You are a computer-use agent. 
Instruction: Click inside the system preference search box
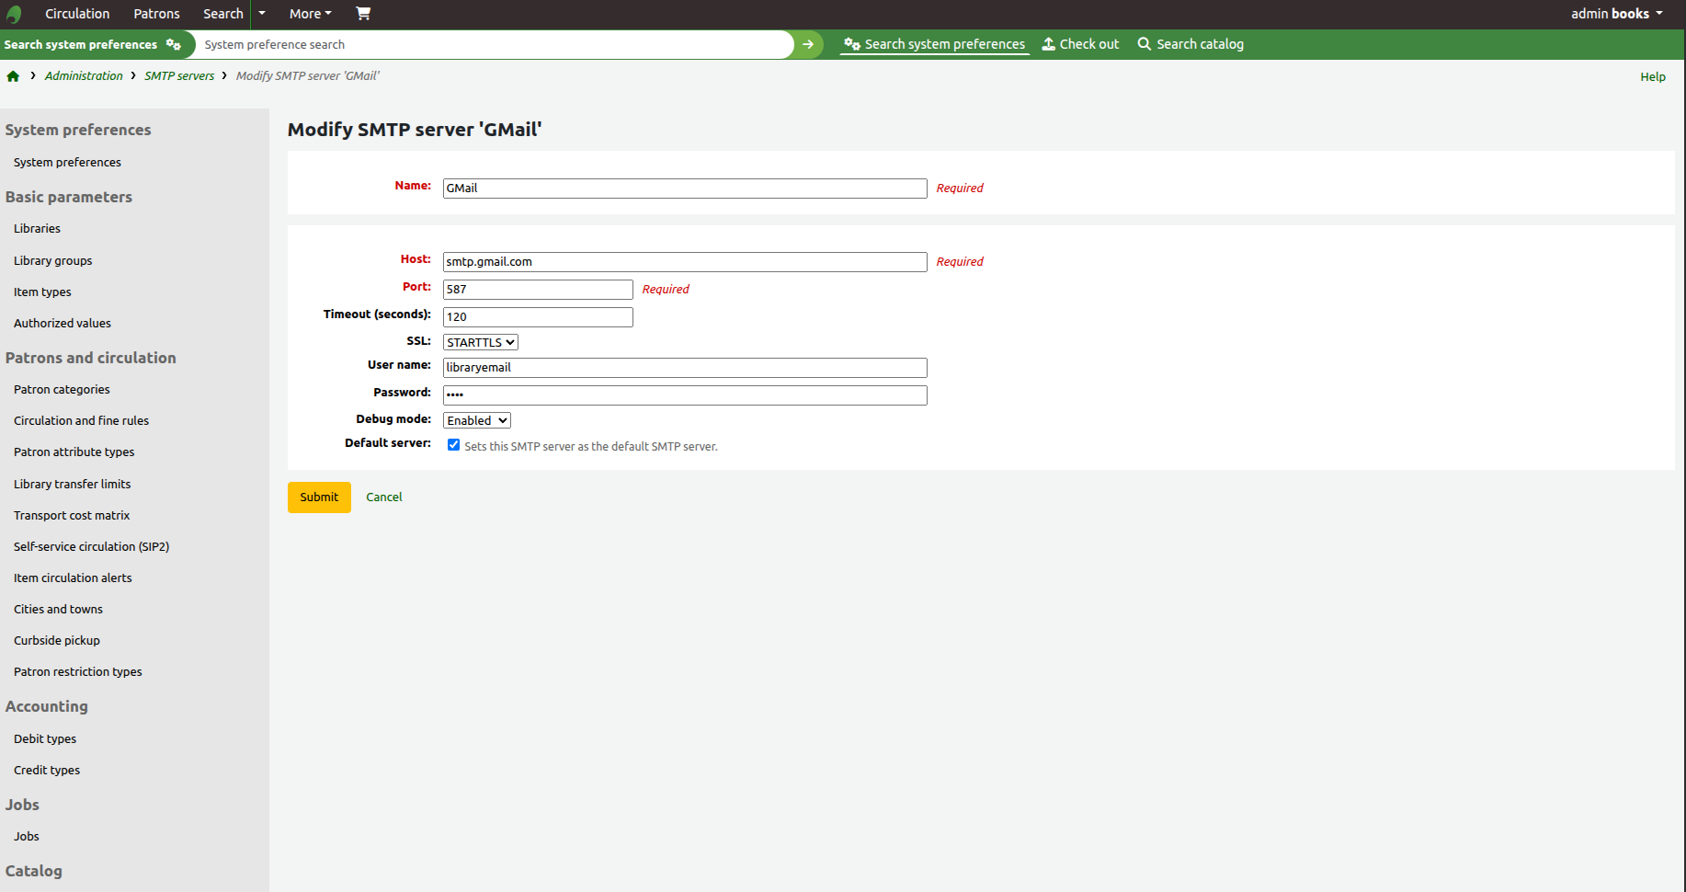[x=496, y=44]
